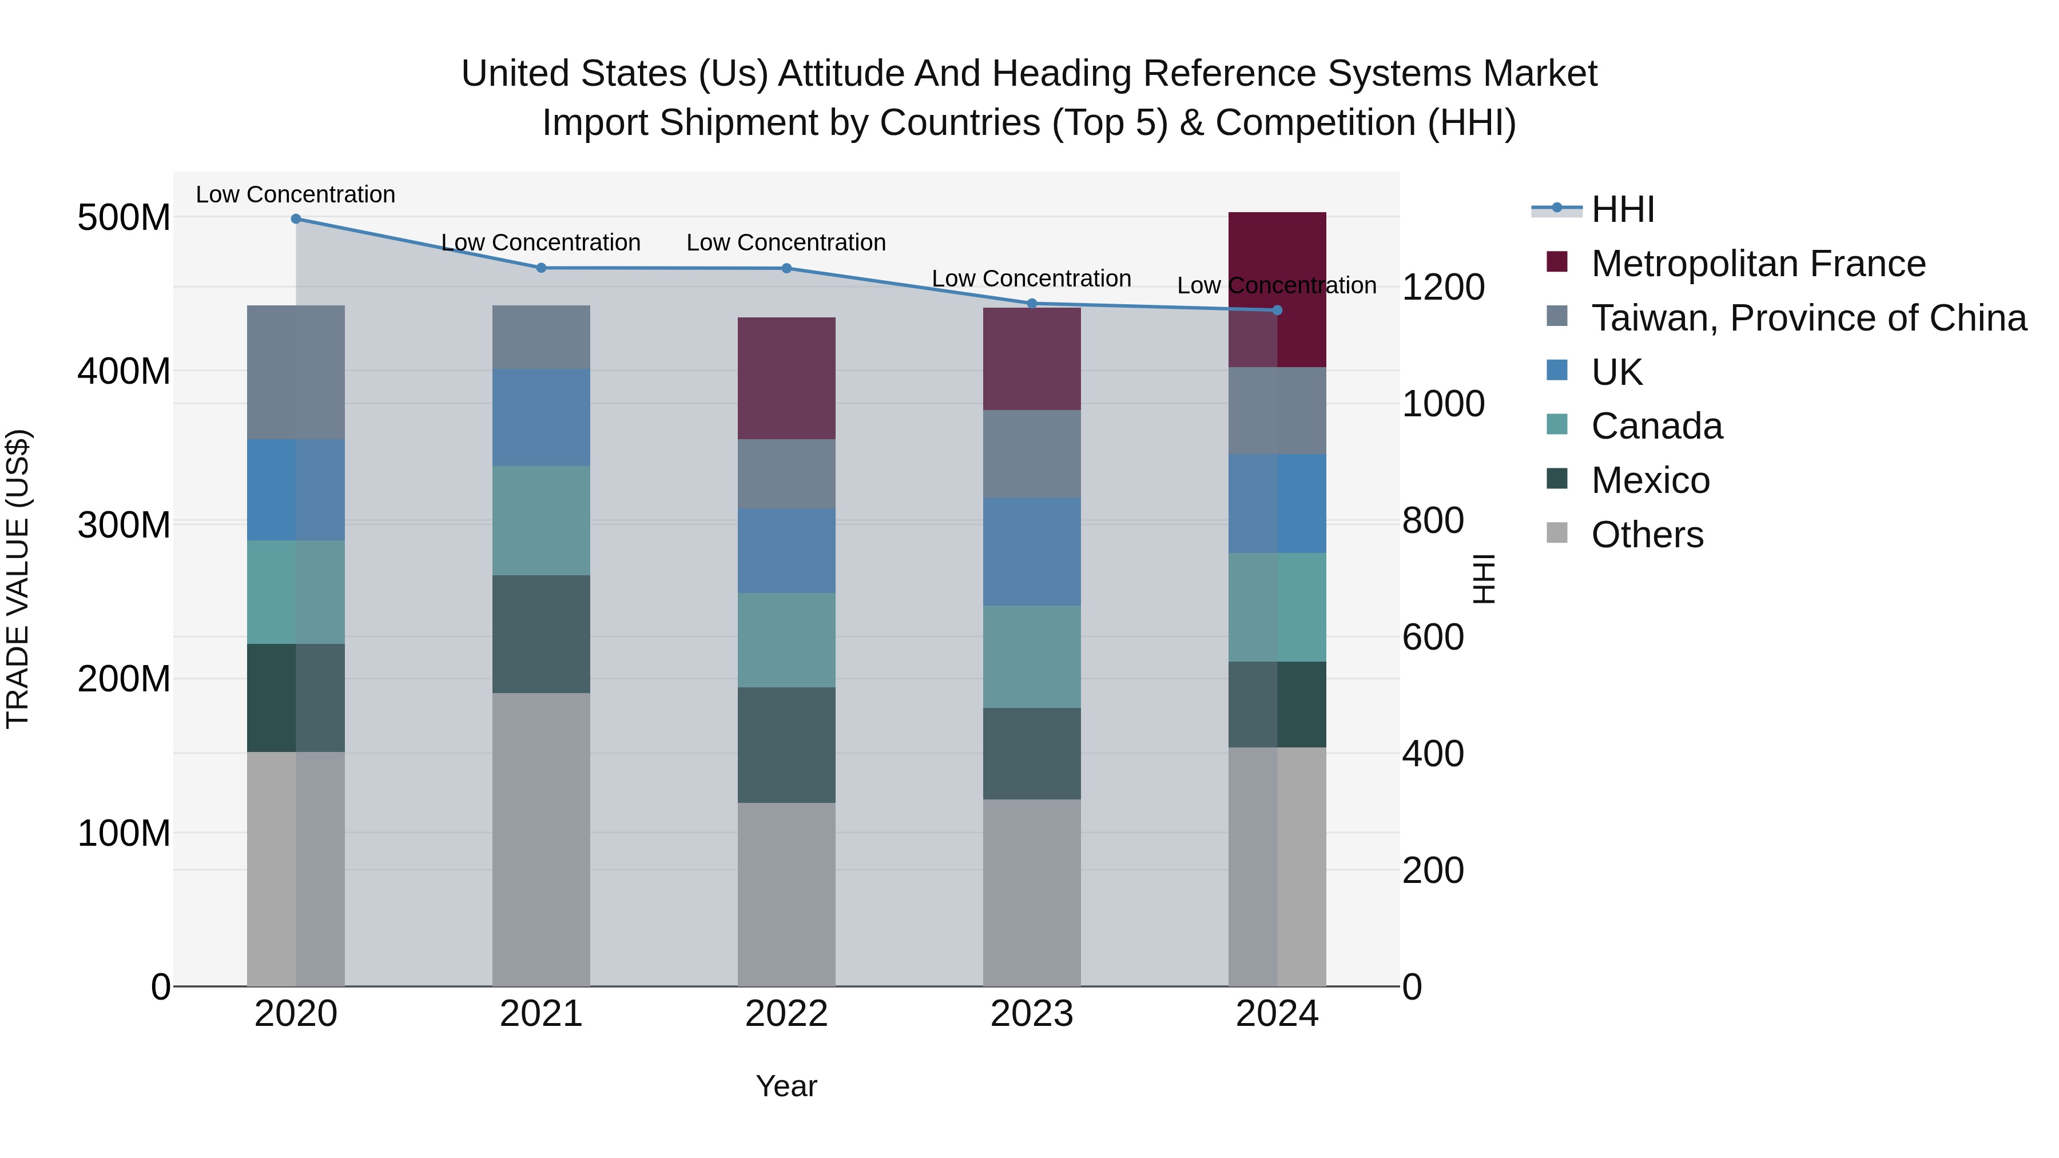Click the 2021 x-axis label
The width and height of the screenshot is (2059, 1158).
coord(541,1014)
